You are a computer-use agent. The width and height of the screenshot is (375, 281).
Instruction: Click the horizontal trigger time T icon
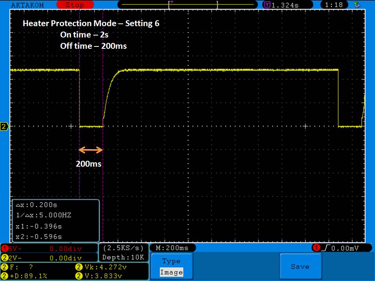[267, 5]
